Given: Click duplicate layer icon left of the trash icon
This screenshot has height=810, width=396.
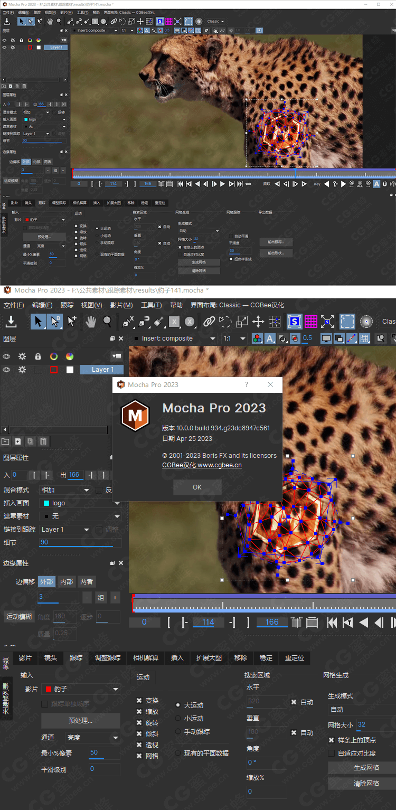Looking at the screenshot, I should pyautogui.click(x=31, y=441).
